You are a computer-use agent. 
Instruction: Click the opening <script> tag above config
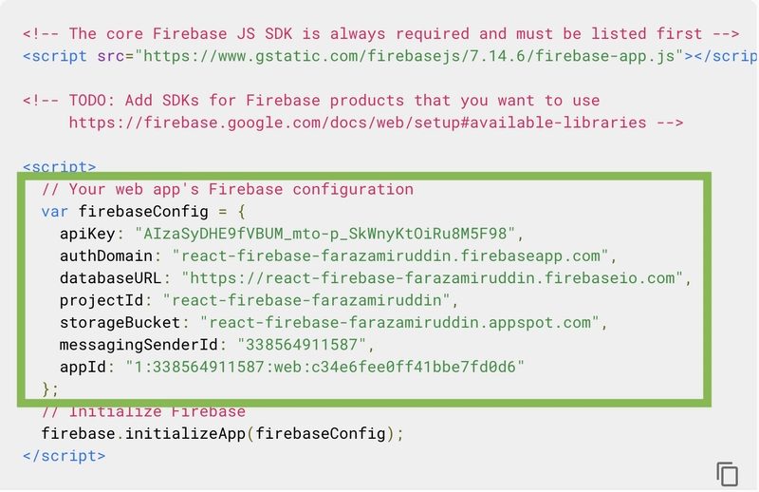[59, 166]
